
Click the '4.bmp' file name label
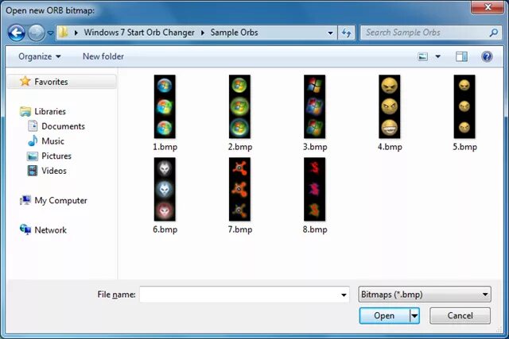(390, 147)
